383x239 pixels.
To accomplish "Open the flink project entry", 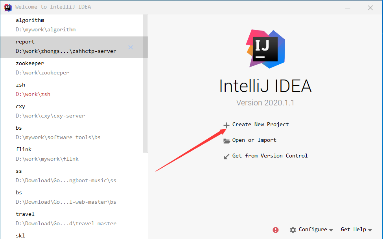I will pos(47,154).
